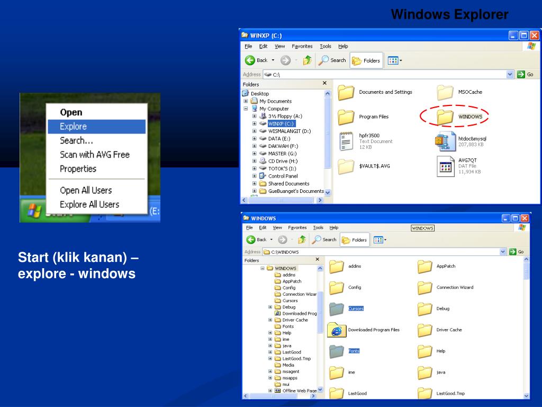The width and height of the screenshot is (542, 407).
Task: Select the Connection Wizard folder icon
Action: coord(425,288)
